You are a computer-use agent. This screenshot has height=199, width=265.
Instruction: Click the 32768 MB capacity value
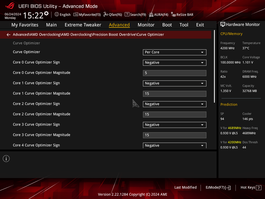pos(250,91)
